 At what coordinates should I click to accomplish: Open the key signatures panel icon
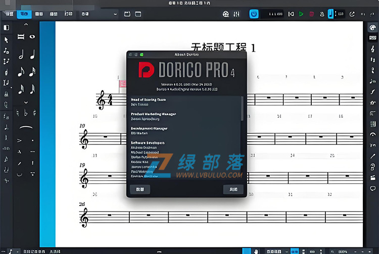click(x=372, y=60)
